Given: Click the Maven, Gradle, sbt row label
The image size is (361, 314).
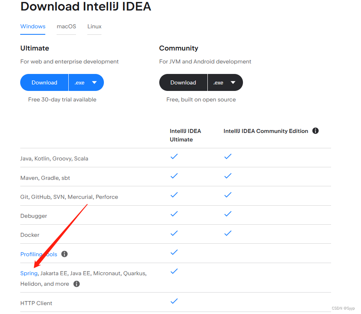Looking at the screenshot, I should tap(45, 178).
